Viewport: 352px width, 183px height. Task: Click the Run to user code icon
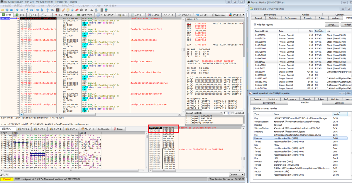point(52,10)
